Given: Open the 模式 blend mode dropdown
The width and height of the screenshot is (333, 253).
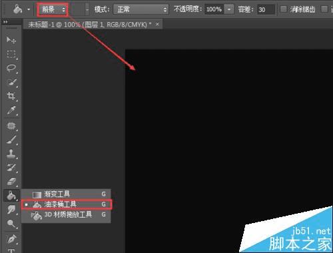Looking at the screenshot, I should pos(141,9).
